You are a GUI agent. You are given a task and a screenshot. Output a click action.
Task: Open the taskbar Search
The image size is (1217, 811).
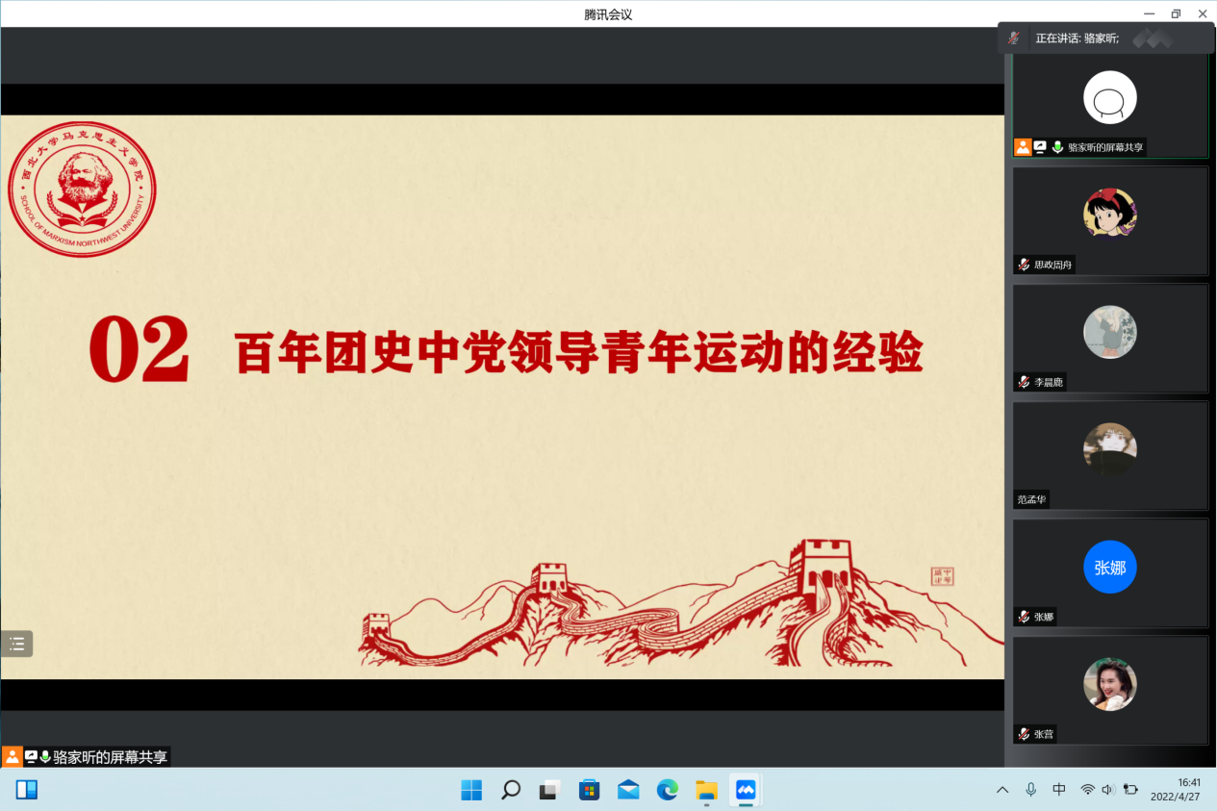pyautogui.click(x=511, y=790)
